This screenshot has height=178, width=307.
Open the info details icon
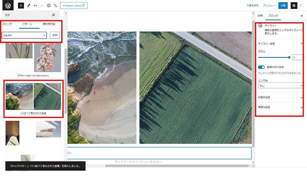pos(49,5)
